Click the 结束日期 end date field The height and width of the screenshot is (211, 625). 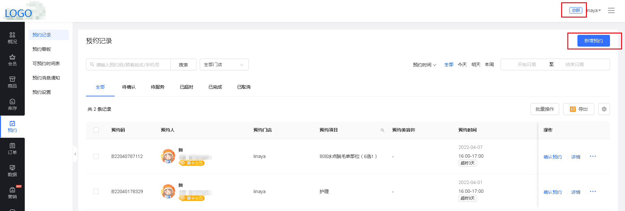(574, 64)
